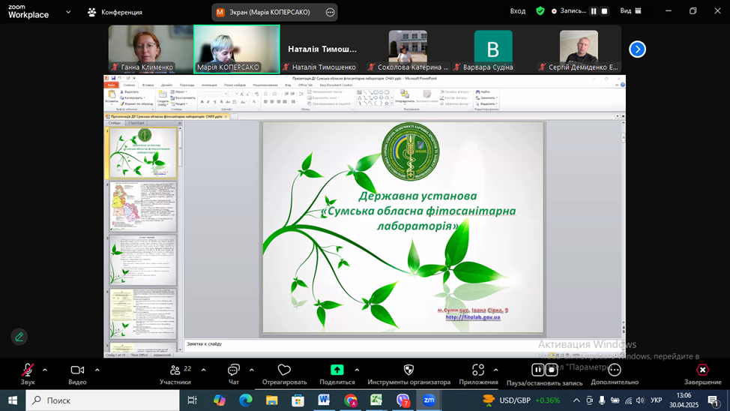Viewport: 730px width, 411px height.
Task: Toggle camera with Видео button
Action: click(x=77, y=375)
